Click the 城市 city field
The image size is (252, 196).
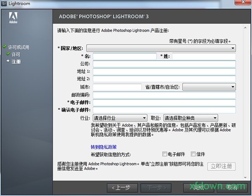(117, 87)
